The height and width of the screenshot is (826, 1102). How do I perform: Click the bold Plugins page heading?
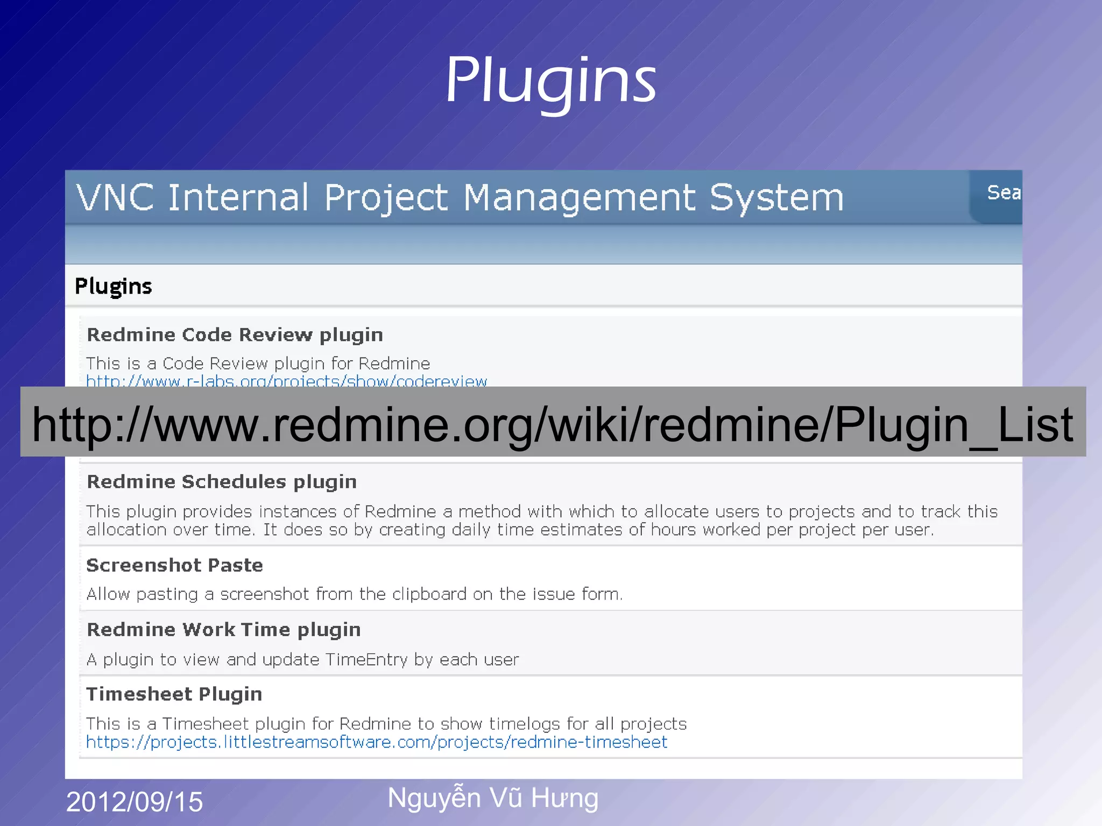[114, 286]
